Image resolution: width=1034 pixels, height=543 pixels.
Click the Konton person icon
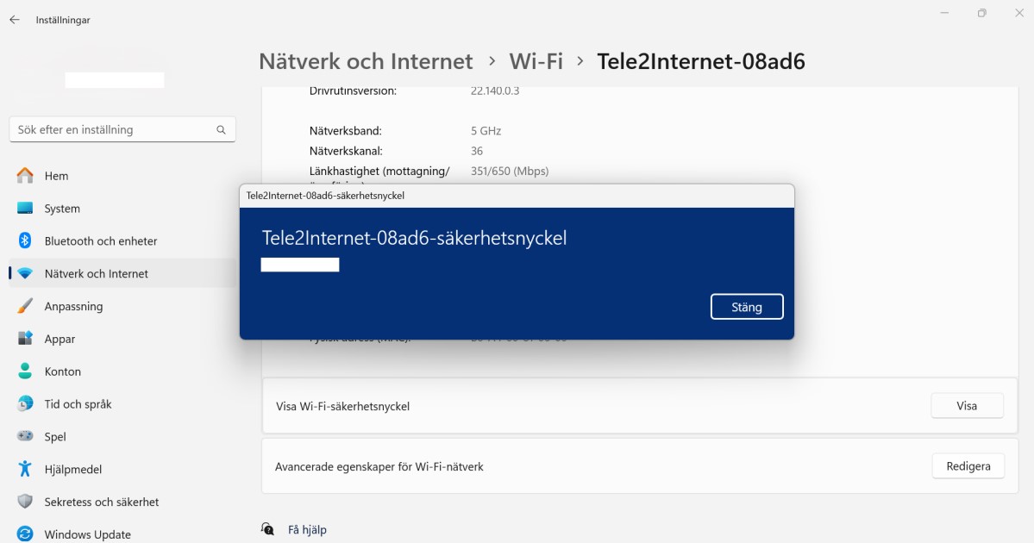(25, 371)
